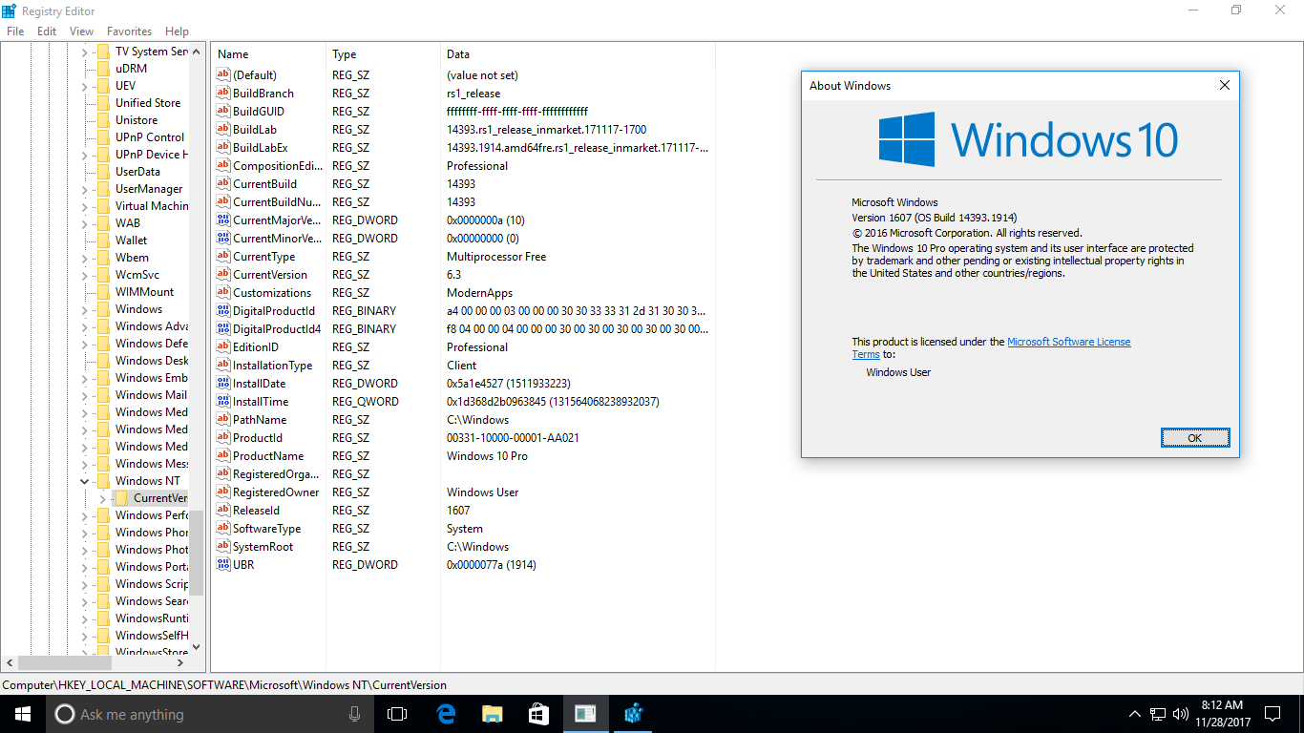This screenshot has height=733, width=1304.
Task: Click the BuildBranch string value icon
Action: click(x=223, y=94)
